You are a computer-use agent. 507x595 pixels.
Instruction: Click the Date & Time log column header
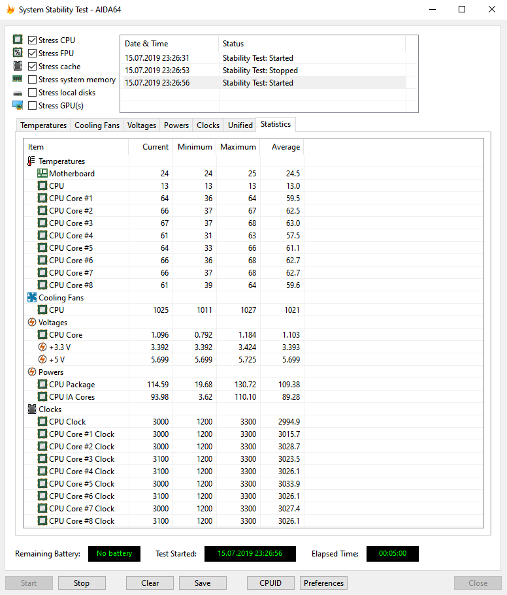pyautogui.click(x=170, y=44)
